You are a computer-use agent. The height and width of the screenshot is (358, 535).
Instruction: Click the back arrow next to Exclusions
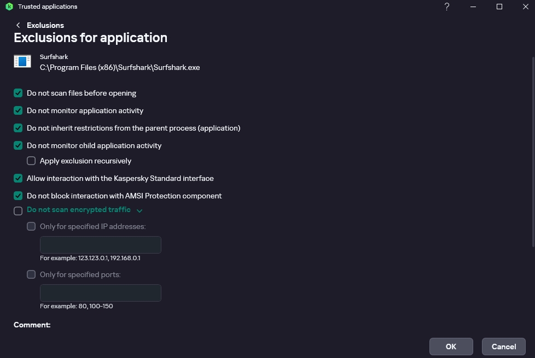[18, 25]
